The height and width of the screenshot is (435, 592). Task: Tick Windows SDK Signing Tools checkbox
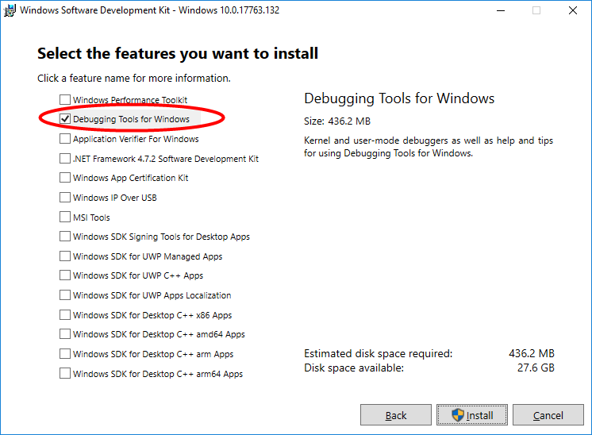pos(65,237)
